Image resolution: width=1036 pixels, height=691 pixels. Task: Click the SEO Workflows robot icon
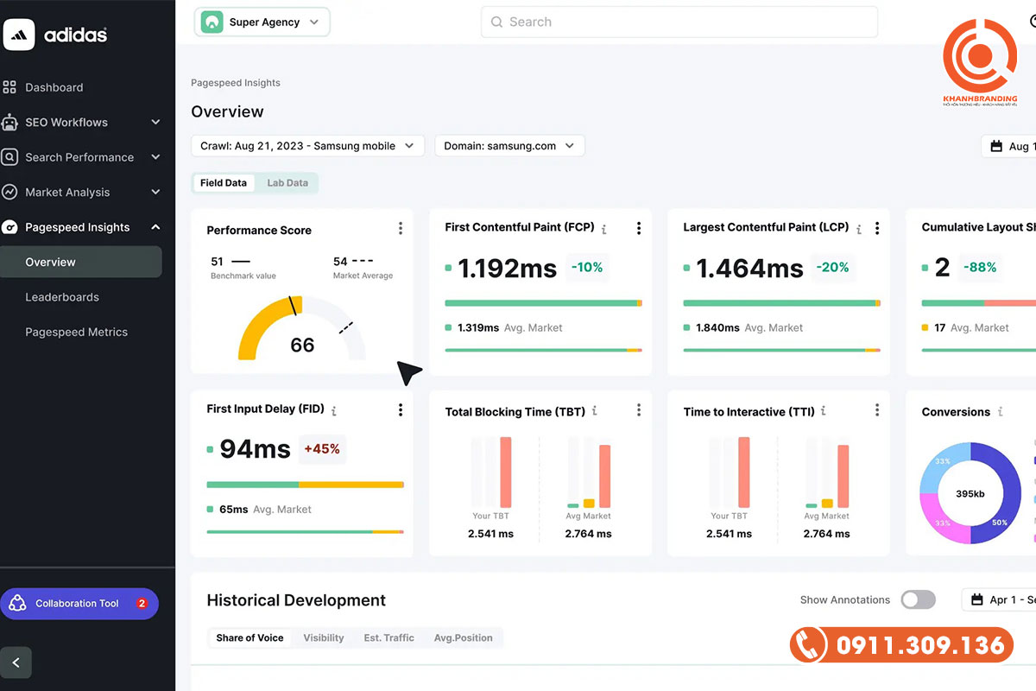tap(9, 122)
